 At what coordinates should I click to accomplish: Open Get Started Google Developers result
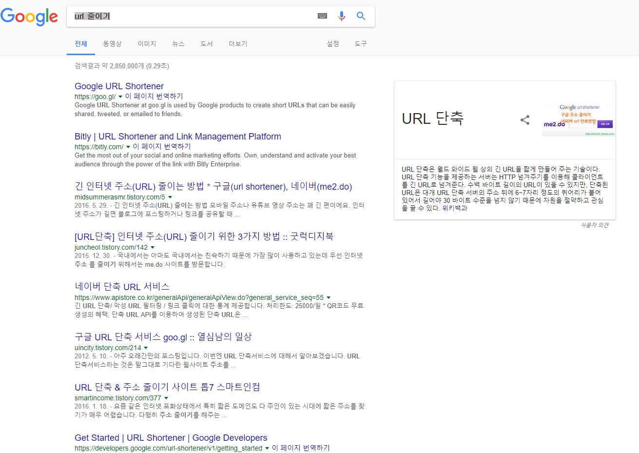pos(171,438)
